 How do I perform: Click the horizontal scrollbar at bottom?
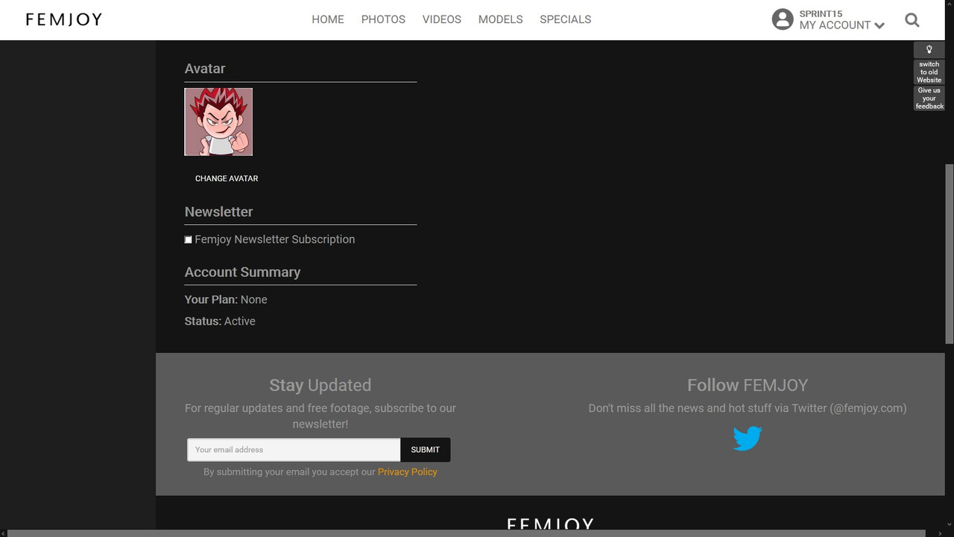point(467,533)
